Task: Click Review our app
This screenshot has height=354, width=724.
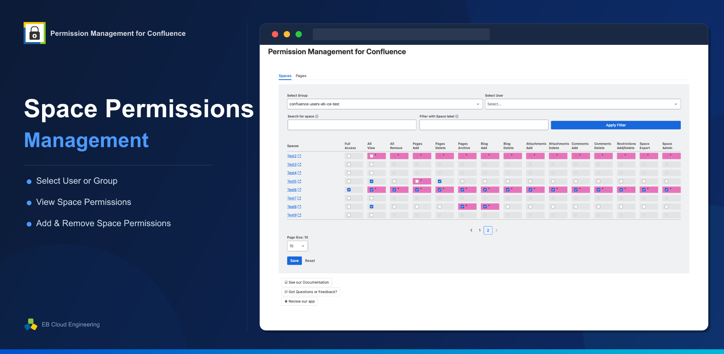Action: click(x=299, y=301)
